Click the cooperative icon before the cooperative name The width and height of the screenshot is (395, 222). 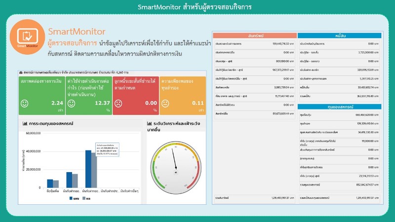21,73
